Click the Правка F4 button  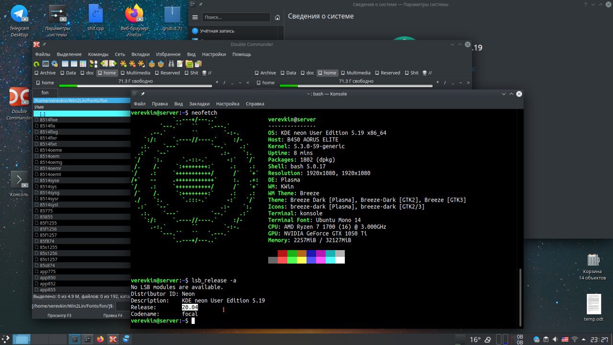click(113, 315)
